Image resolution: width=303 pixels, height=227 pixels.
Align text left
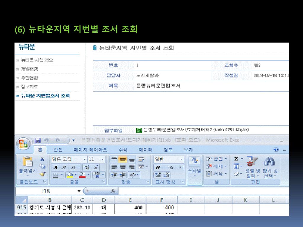114,167
